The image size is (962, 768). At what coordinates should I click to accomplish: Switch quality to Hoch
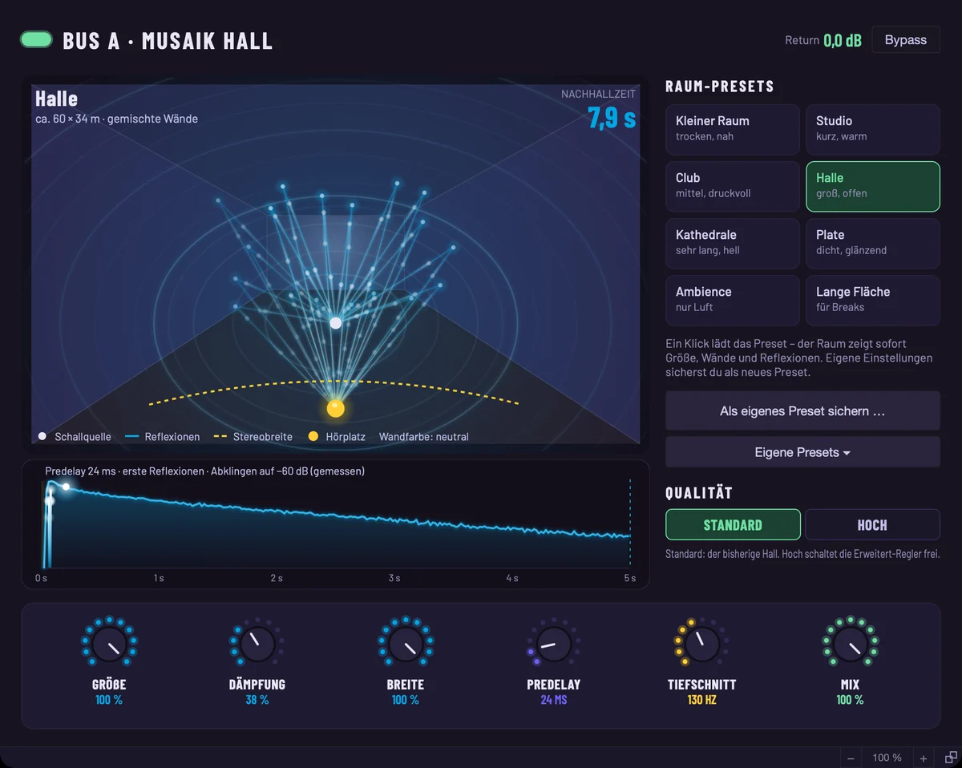(872, 525)
